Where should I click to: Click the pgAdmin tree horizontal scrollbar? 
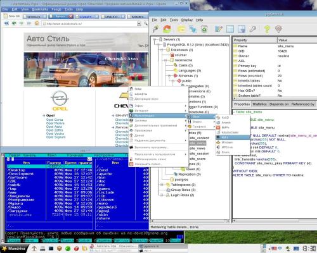(190, 221)
